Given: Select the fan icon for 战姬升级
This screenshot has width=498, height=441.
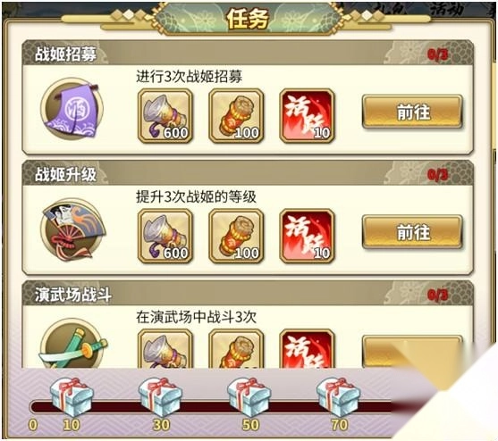Looking at the screenshot, I should tap(73, 229).
